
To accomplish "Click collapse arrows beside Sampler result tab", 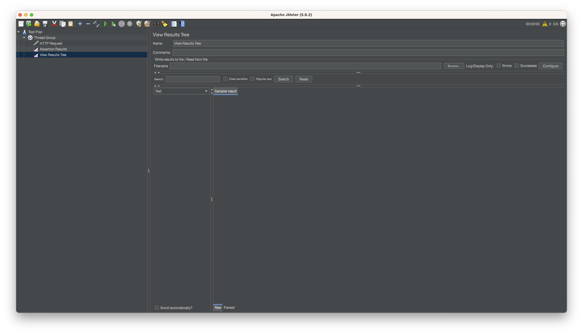I will point(212,91).
